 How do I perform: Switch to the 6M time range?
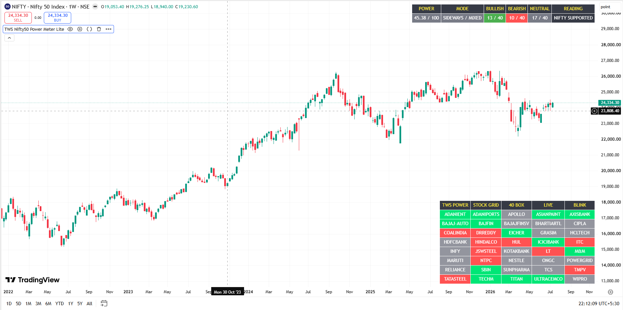click(48, 303)
